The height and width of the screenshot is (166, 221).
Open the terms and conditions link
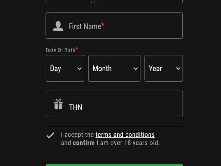pos(125,135)
